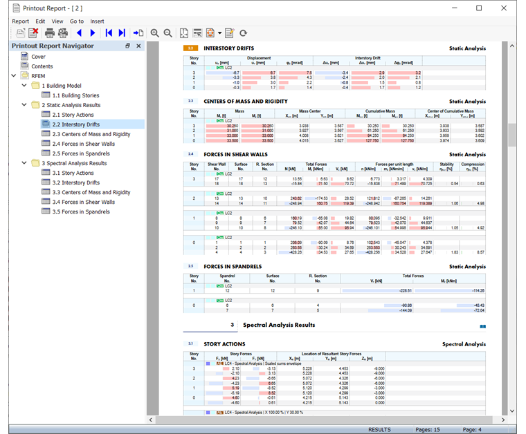Open the Insert menu
This screenshot has width=526, height=434.
pos(97,21)
